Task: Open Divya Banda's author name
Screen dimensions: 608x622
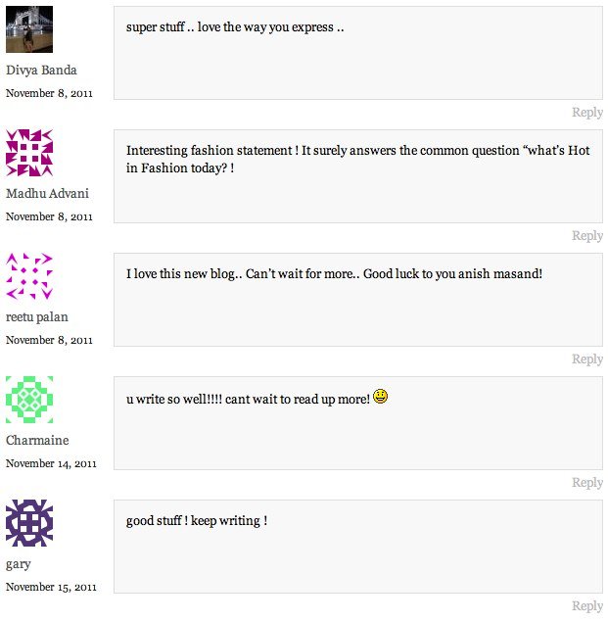Action: point(41,71)
